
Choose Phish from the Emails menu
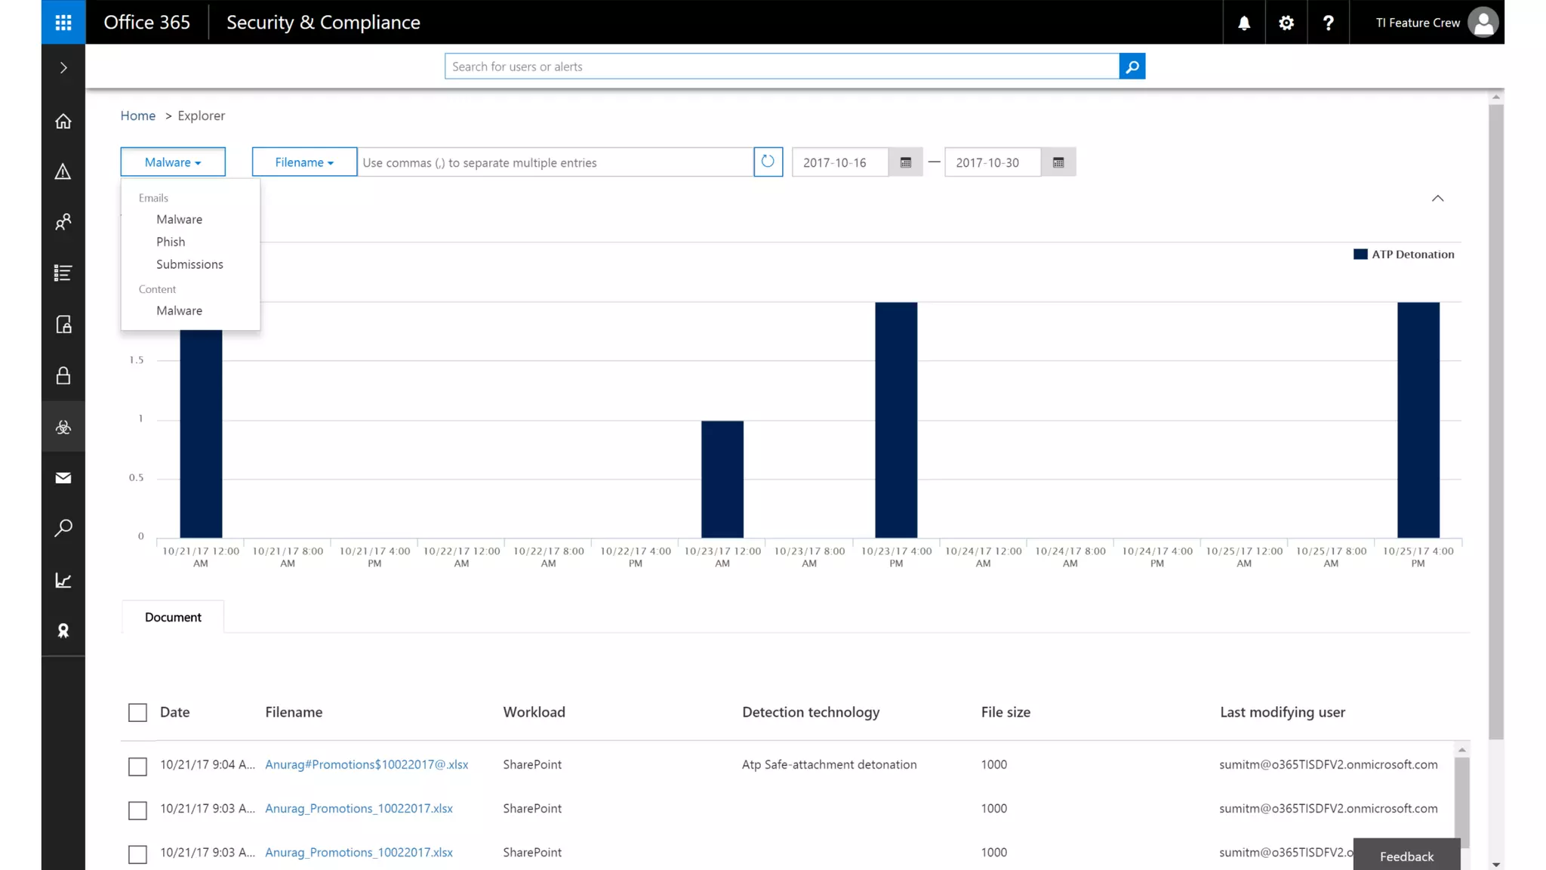tap(171, 242)
